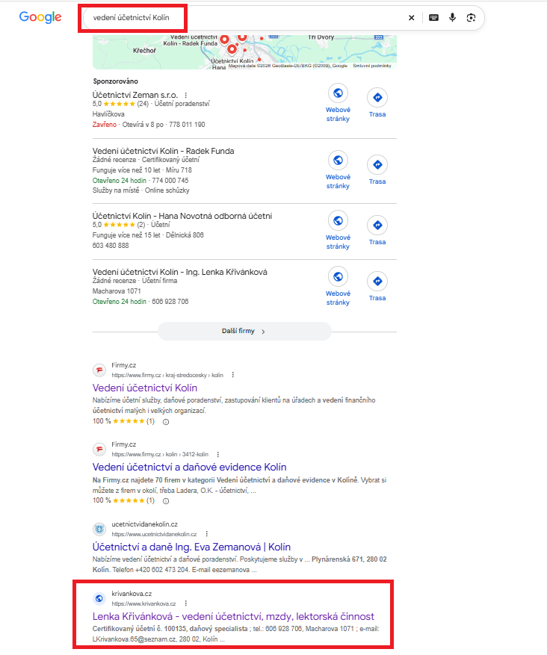Open more options for Firmy.cz 3412-kolin result
The image size is (547, 655).
pyautogui.click(x=217, y=454)
